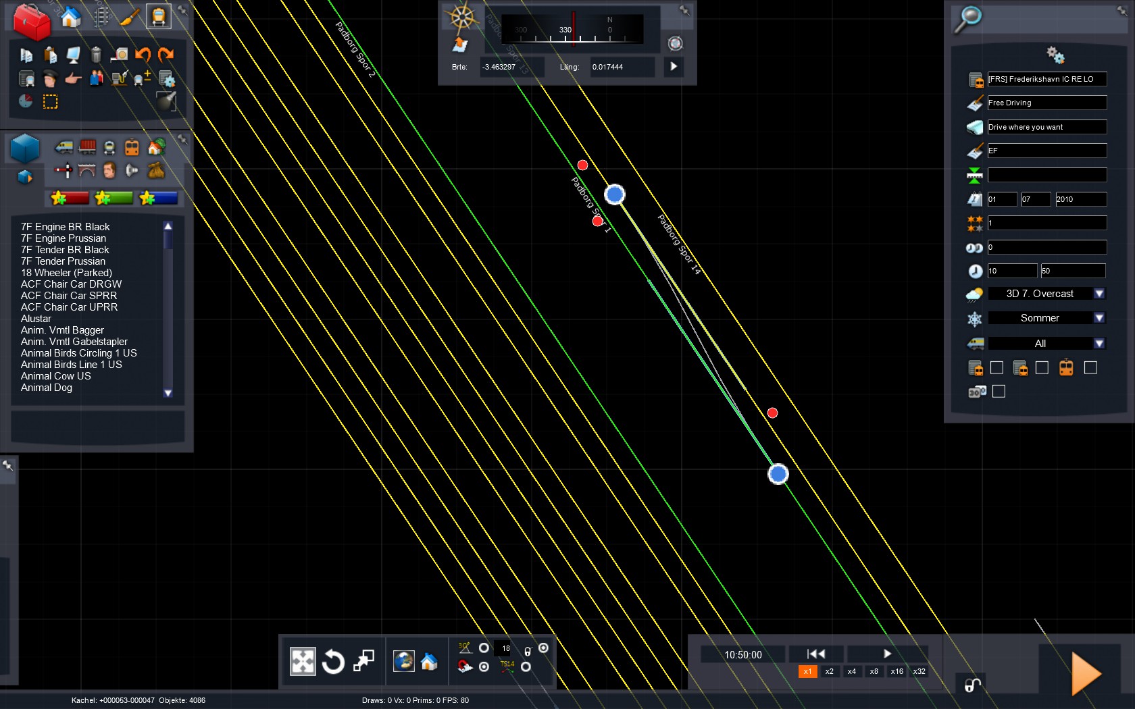Toggle the 30° angle snap radio button

click(484, 648)
